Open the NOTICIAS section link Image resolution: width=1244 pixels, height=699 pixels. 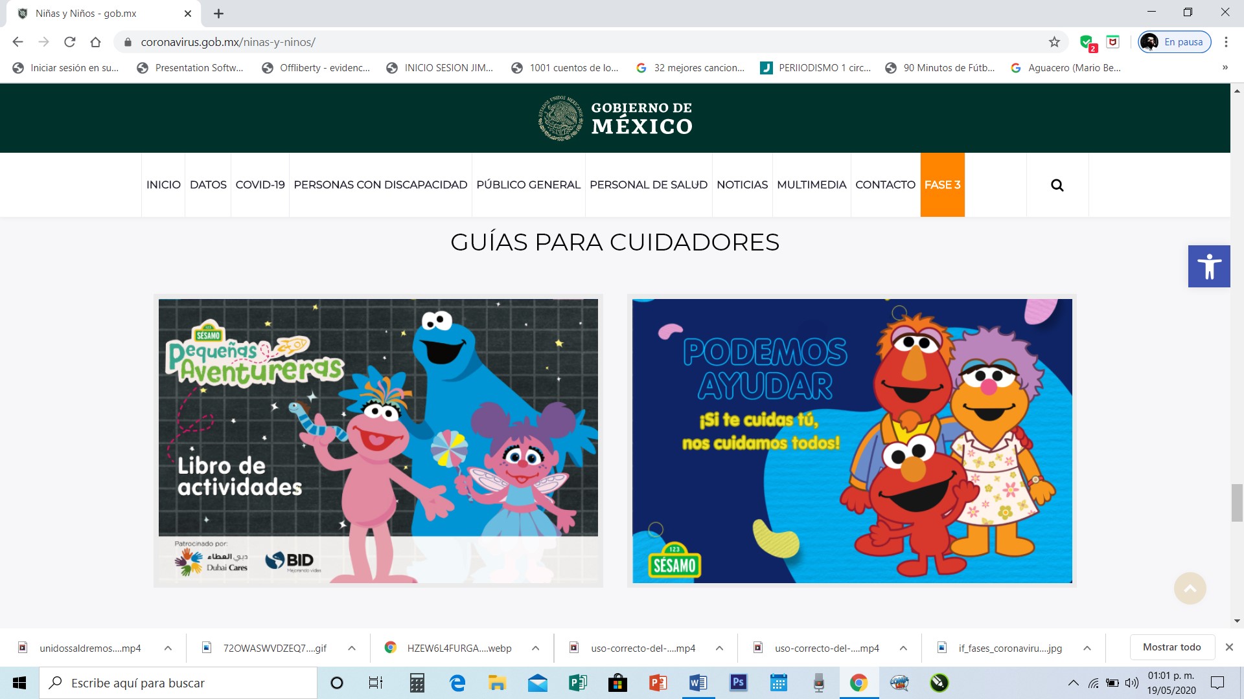coord(742,185)
